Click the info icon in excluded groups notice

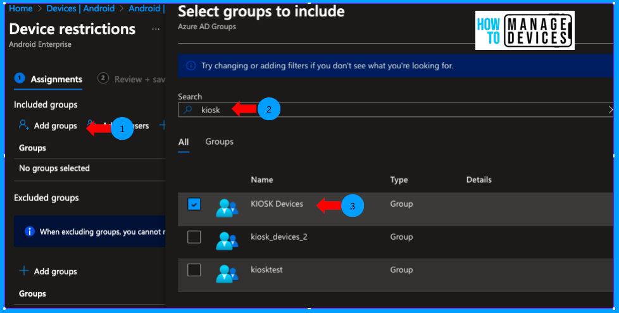(30, 231)
